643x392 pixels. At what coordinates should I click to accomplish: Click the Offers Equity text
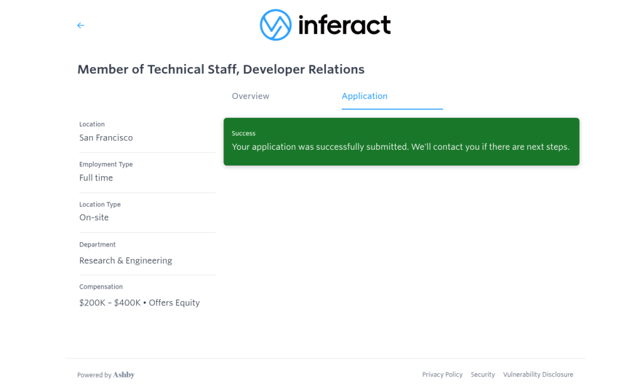click(x=175, y=303)
